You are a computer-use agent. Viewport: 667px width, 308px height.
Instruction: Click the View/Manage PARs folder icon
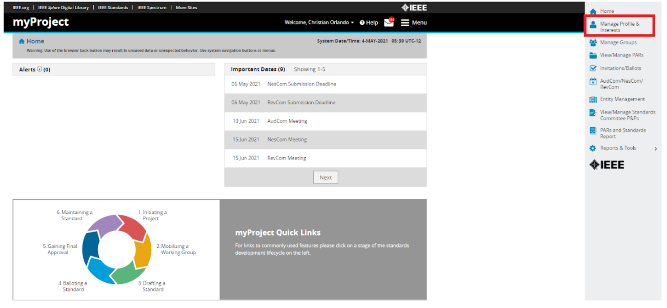click(x=593, y=55)
